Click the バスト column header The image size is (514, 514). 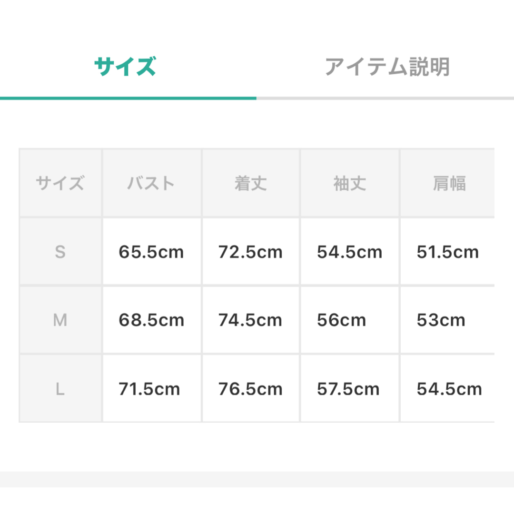[151, 183]
